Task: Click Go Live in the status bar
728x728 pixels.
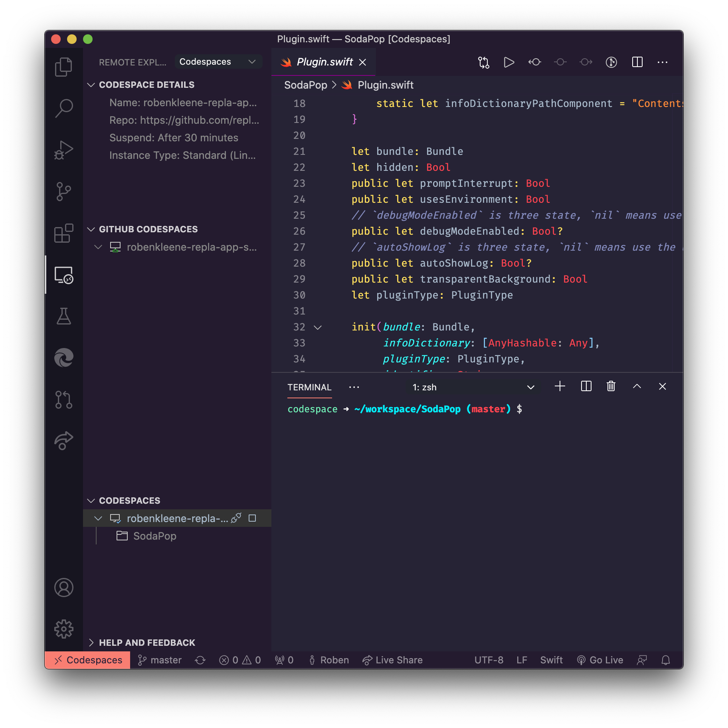Action: [600, 660]
